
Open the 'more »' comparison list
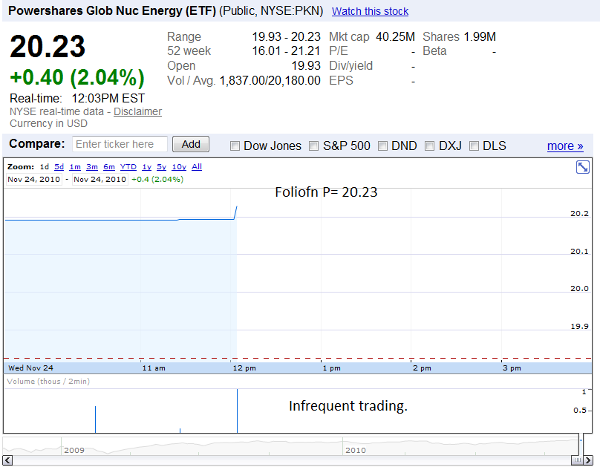coord(565,146)
